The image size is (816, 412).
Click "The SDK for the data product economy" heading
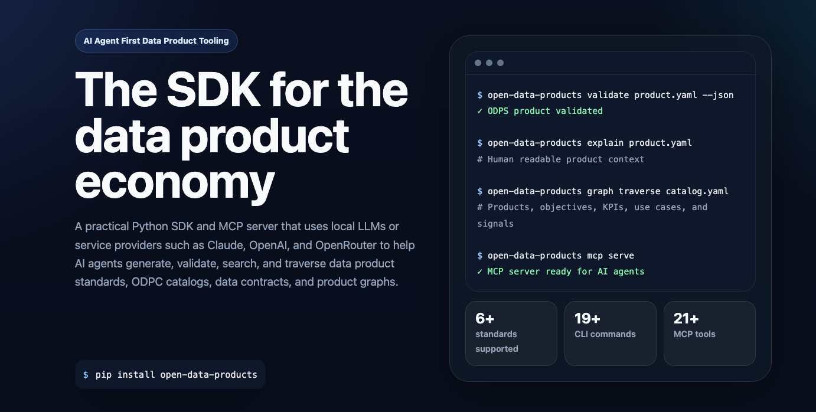tap(241, 136)
